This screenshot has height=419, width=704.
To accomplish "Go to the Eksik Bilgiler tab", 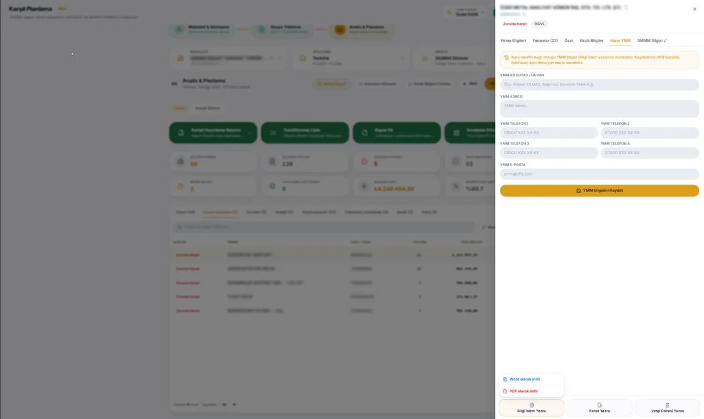I will click(x=591, y=41).
